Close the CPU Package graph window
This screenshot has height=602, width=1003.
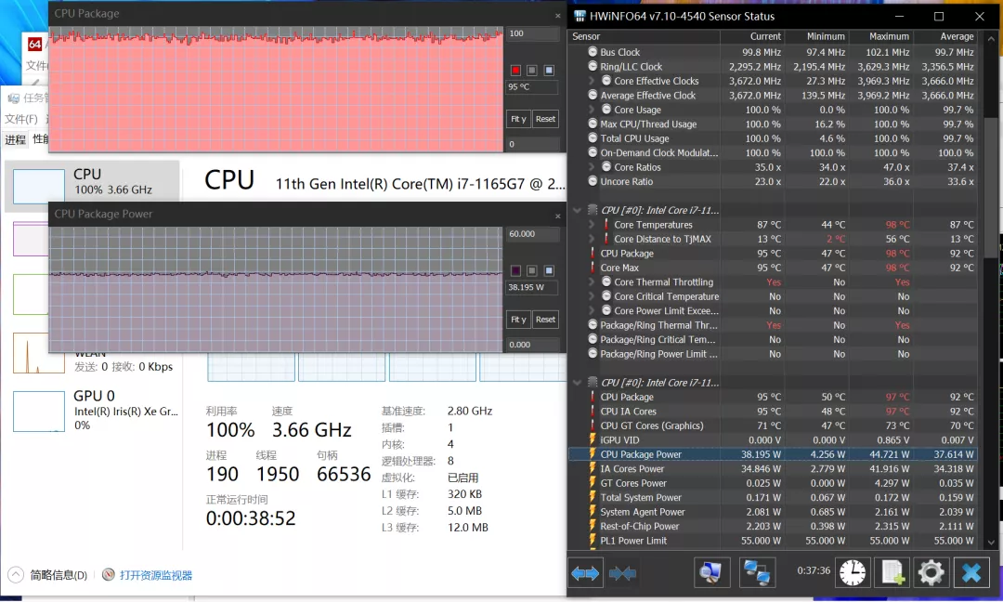point(558,16)
